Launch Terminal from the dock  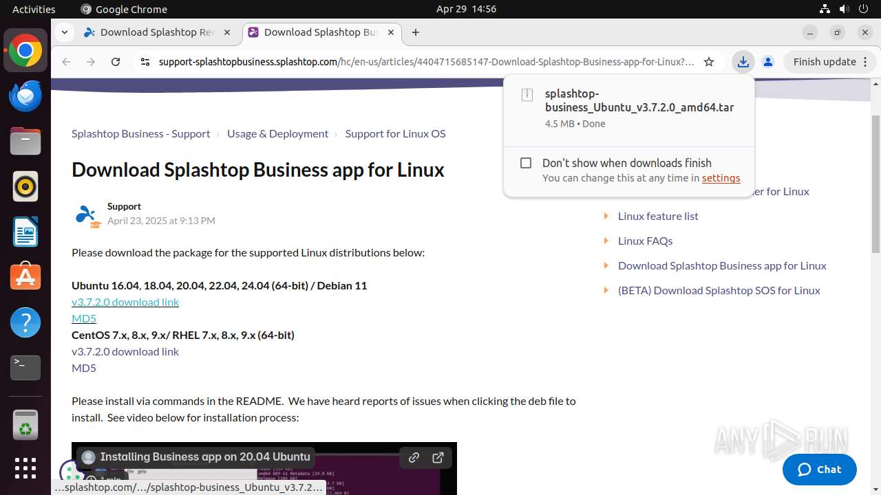pos(25,367)
